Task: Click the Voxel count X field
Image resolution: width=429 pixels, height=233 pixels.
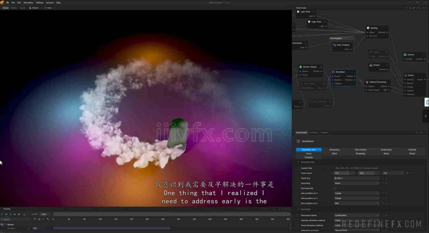Action: 345,173
